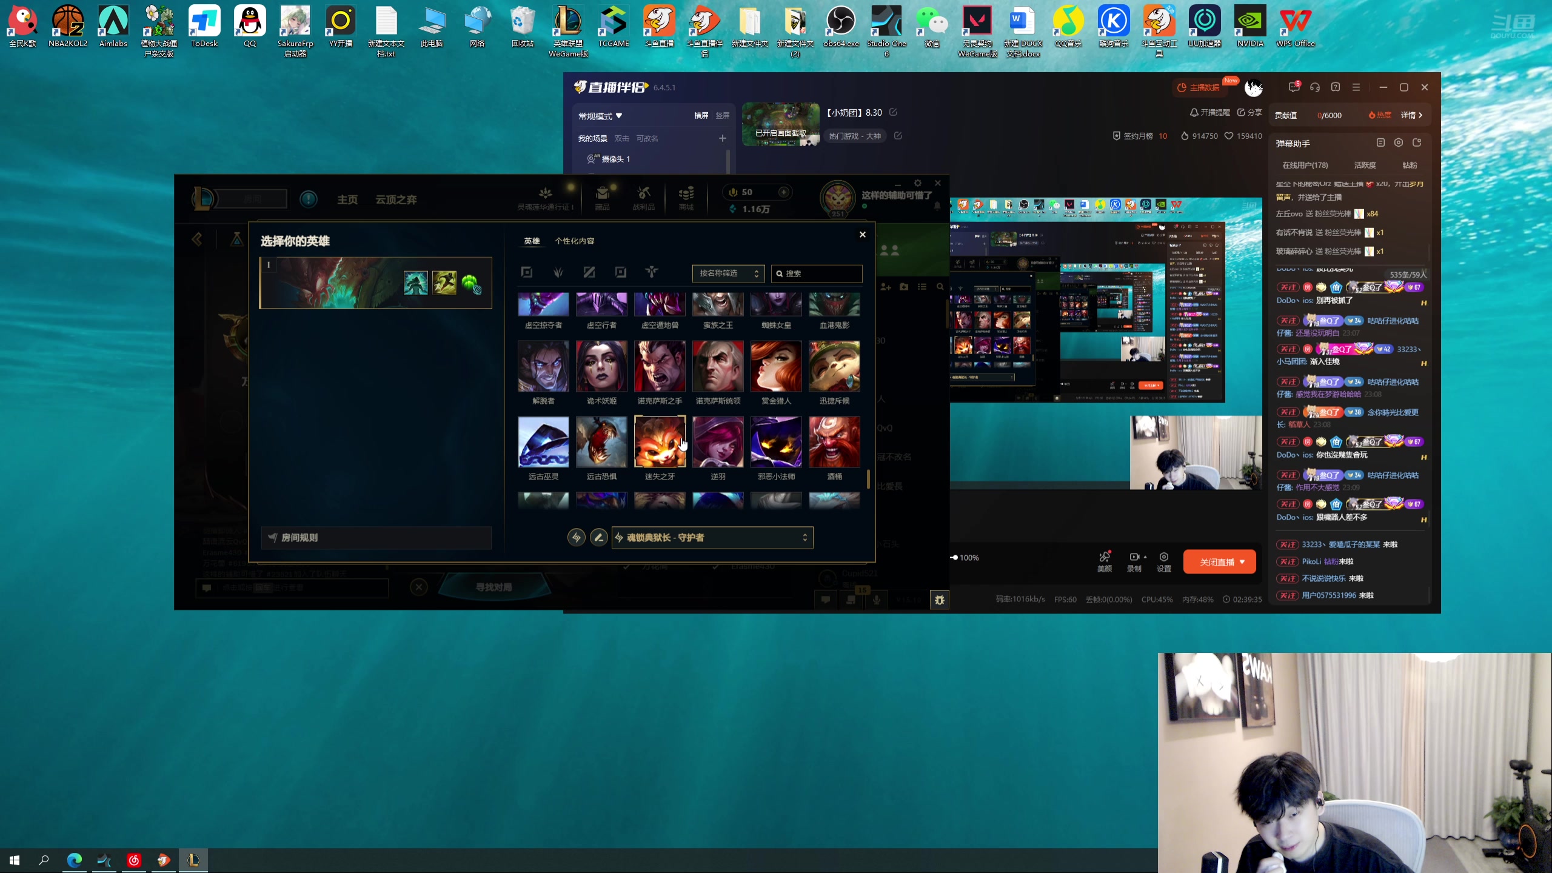Close the 选择你的英雄 dialog

tap(863, 235)
